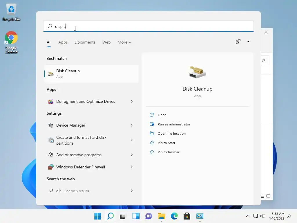This screenshot has width=297, height=223.
Task: Open Control Panel taskbar icon
Action: [200, 216]
